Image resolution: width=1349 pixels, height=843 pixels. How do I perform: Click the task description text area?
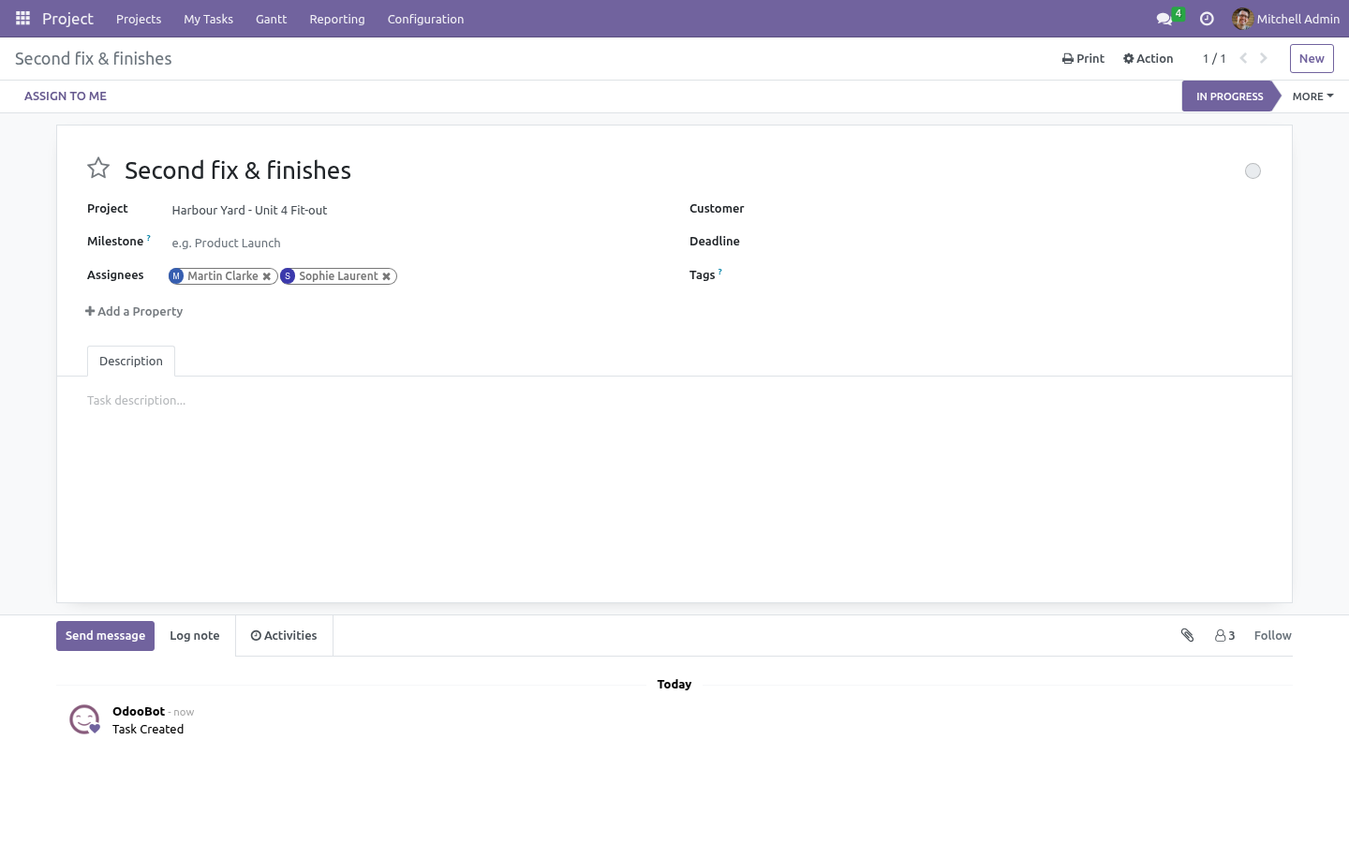click(674, 401)
